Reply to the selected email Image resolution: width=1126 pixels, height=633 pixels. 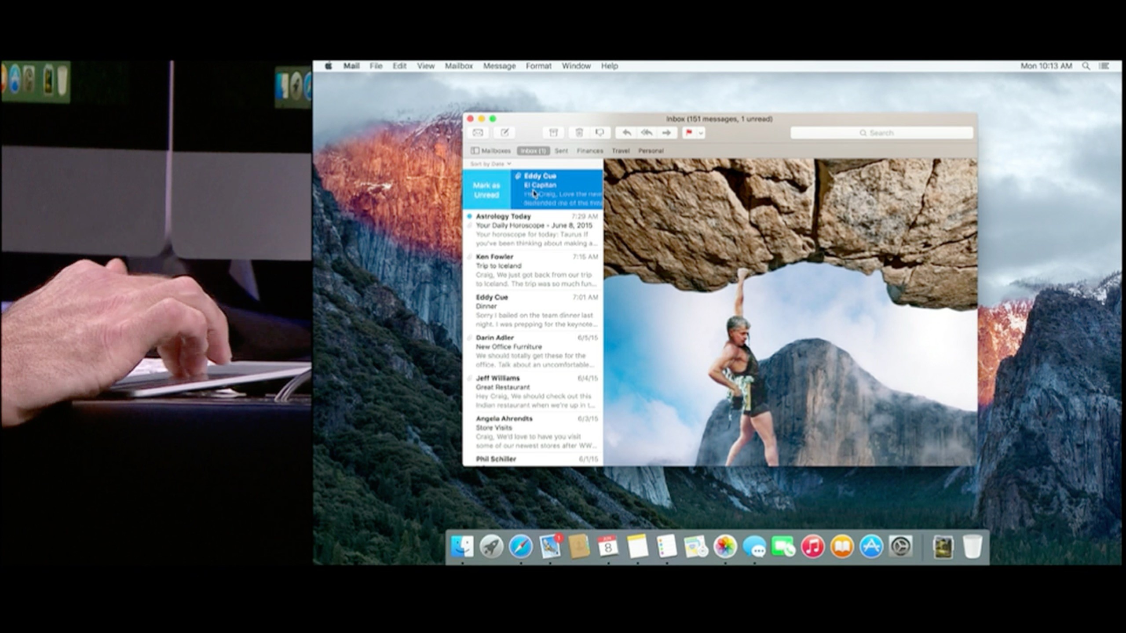click(626, 133)
